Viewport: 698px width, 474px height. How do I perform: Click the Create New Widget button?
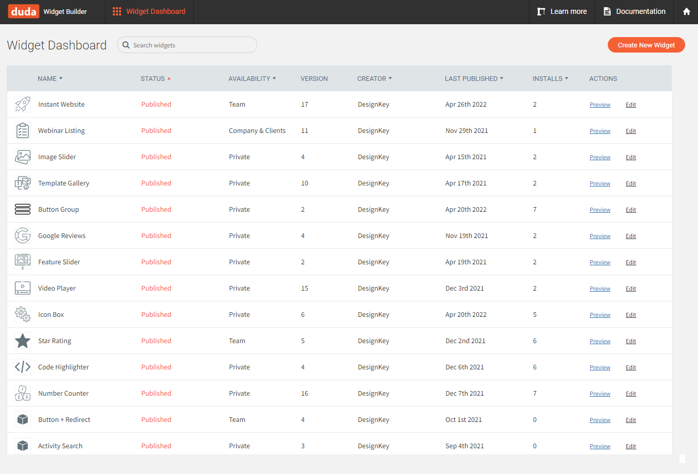click(646, 45)
